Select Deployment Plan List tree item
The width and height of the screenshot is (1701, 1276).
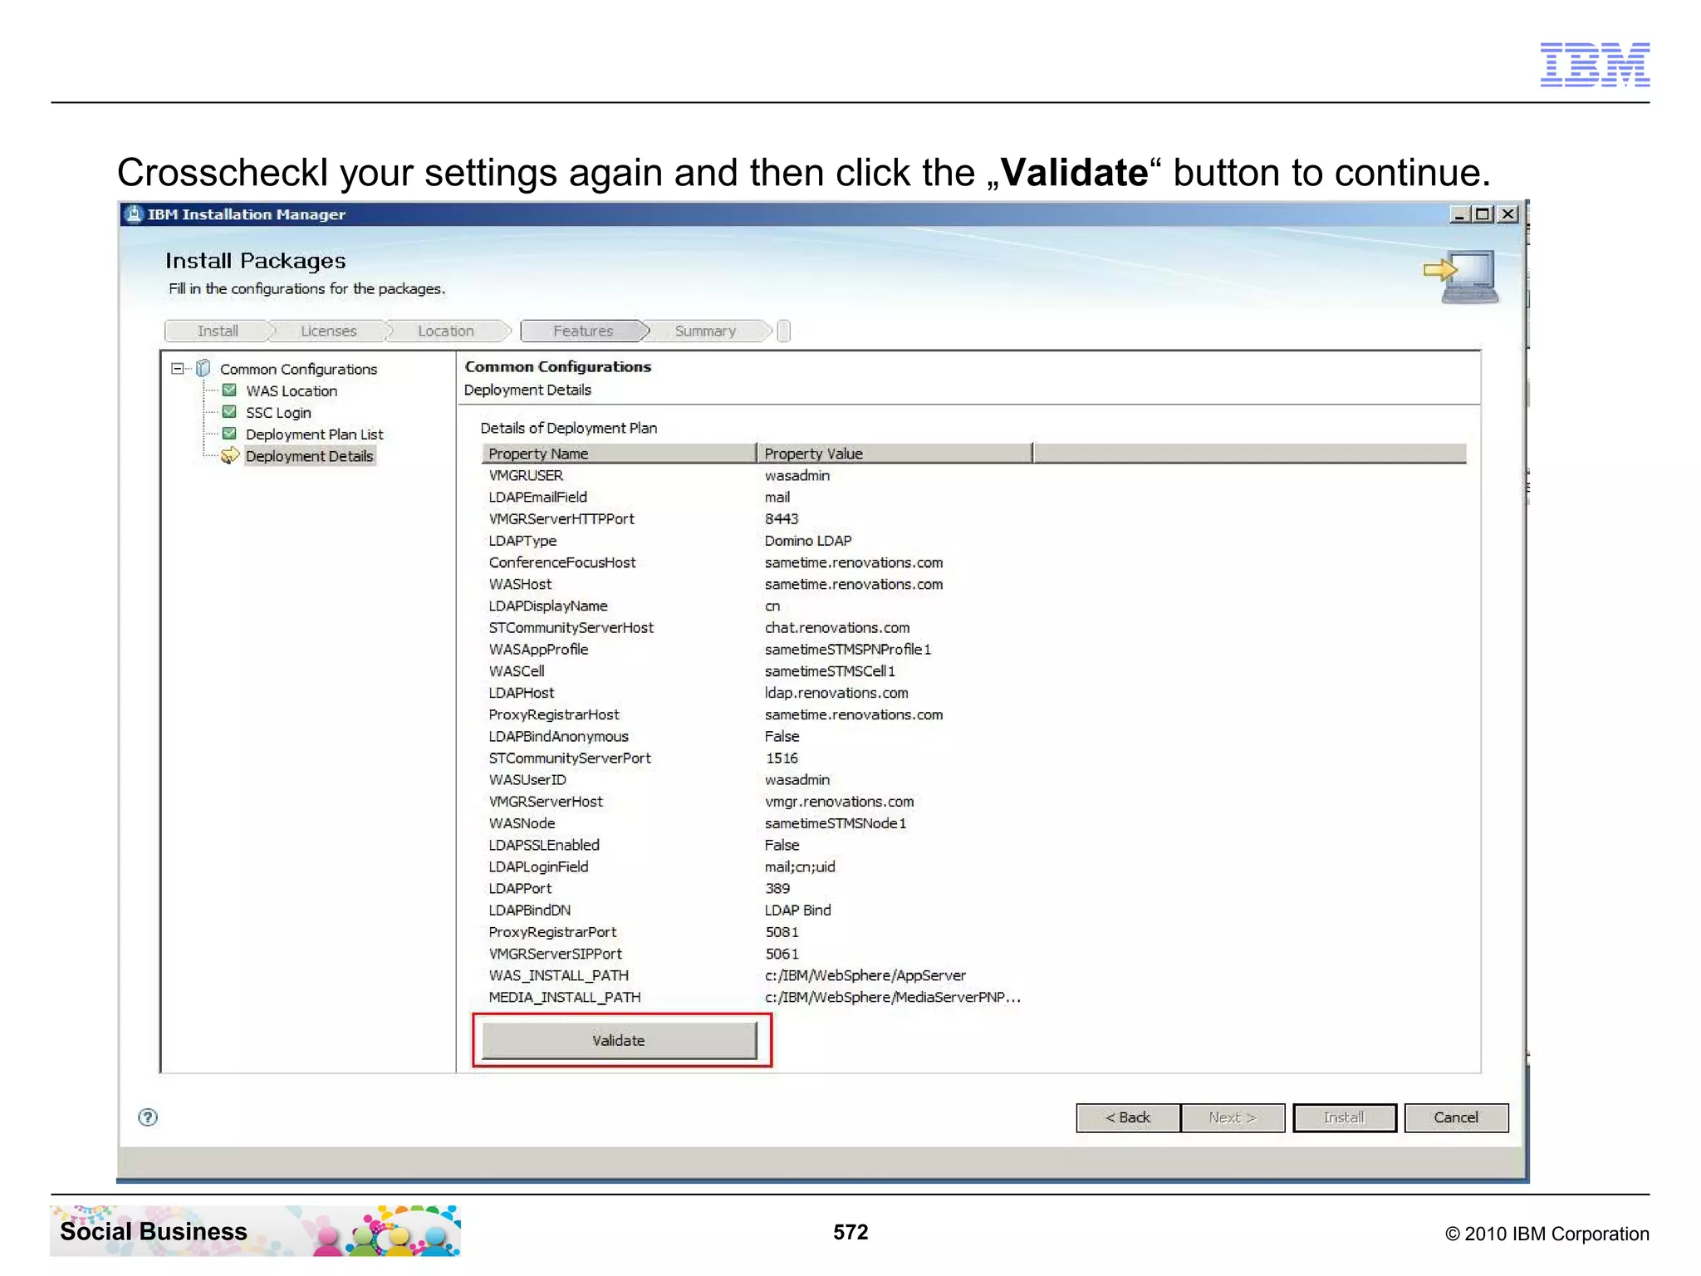pos(314,434)
